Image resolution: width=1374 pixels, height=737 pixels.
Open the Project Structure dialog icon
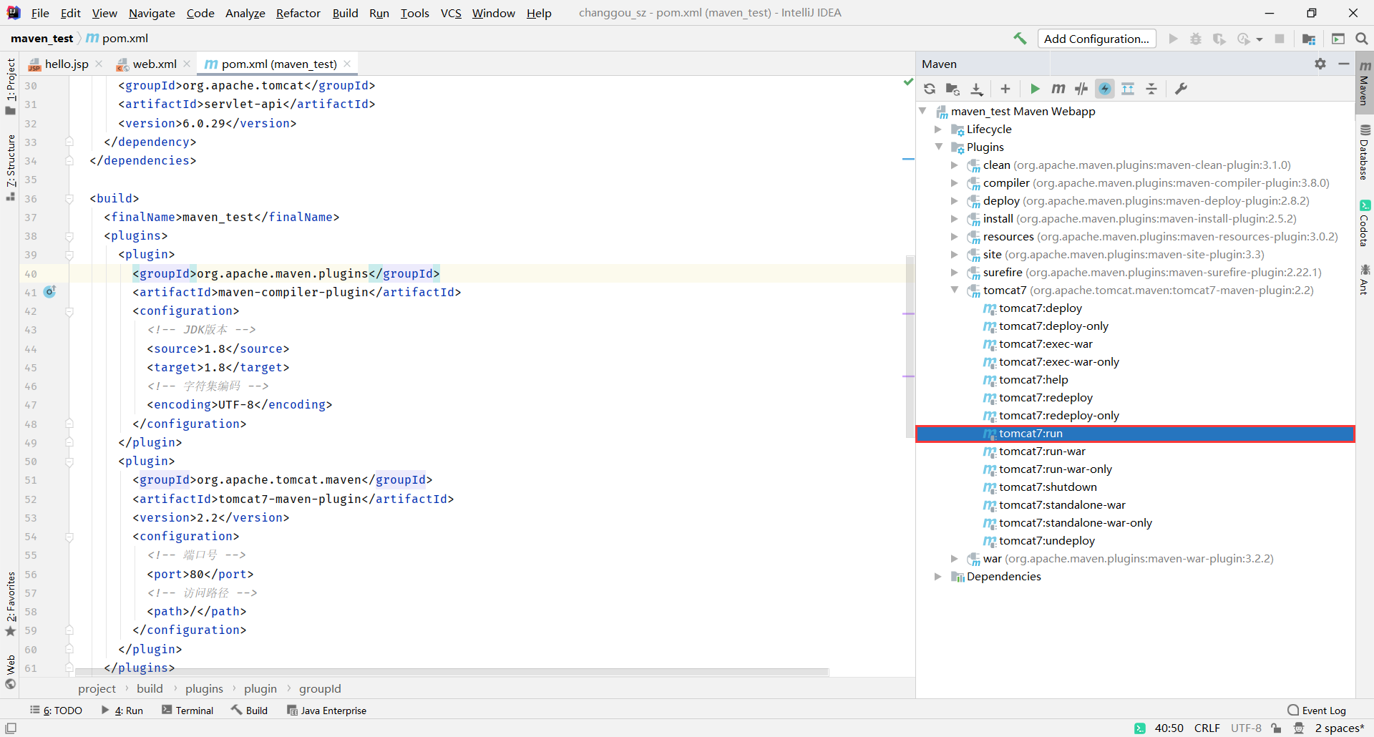pyautogui.click(x=1309, y=39)
